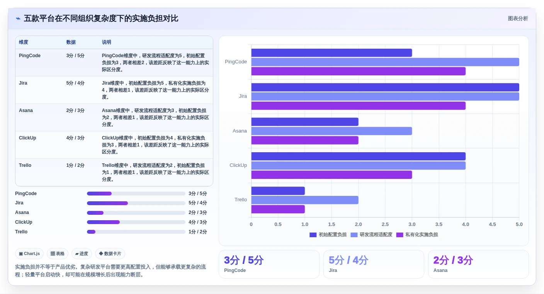
Task: Click the ClickUp axis label in the chart
Action: (x=238, y=165)
